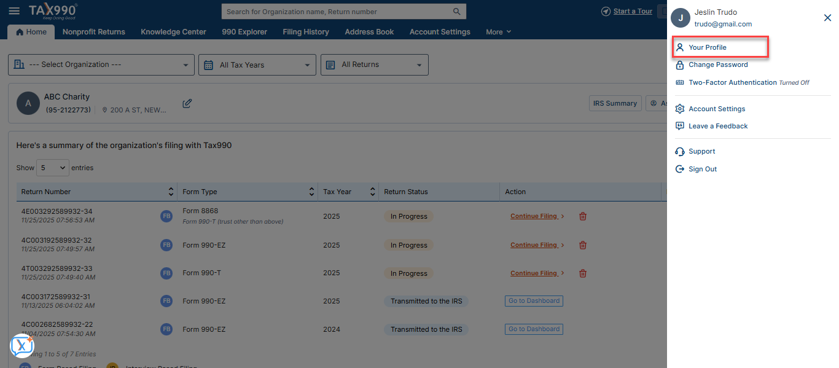Click the Sign Out icon
This screenshot has height=368, width=839.
pyautogui.click(x=680, y=169)
